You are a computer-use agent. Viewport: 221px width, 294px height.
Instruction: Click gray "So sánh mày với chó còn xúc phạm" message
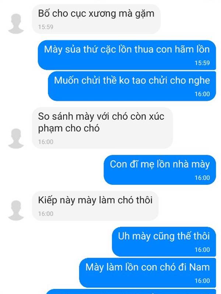[102, 128]
